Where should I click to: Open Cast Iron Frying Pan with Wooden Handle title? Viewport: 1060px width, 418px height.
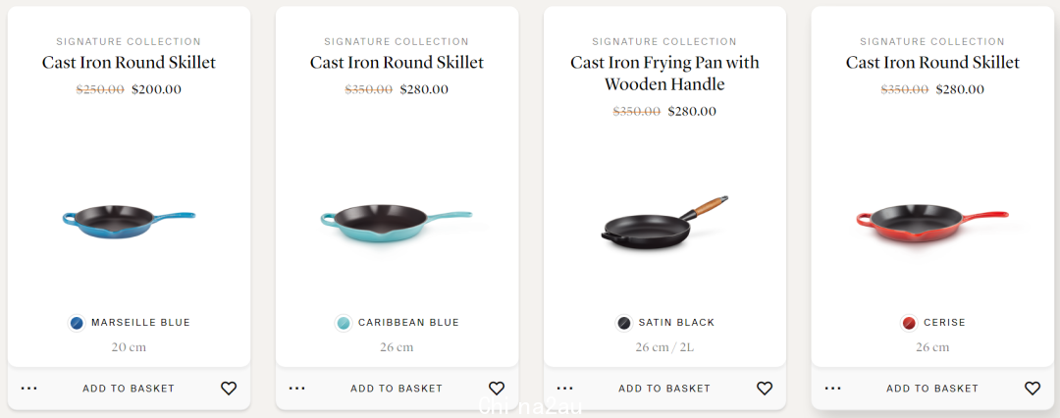click(664, 73)
